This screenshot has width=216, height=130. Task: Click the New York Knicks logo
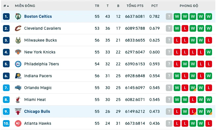point(18,52)
